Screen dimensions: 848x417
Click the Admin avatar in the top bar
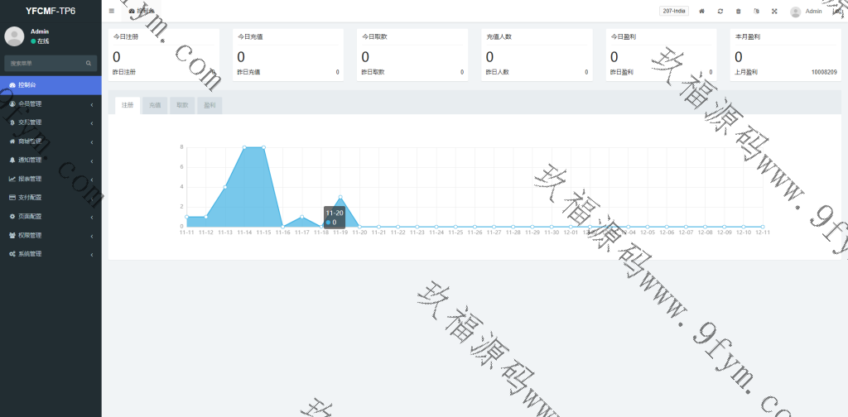coord(796,12)
